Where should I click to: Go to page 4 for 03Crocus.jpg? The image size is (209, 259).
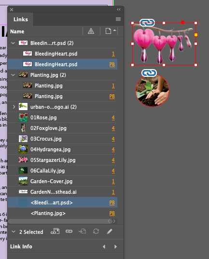[113, 139]
